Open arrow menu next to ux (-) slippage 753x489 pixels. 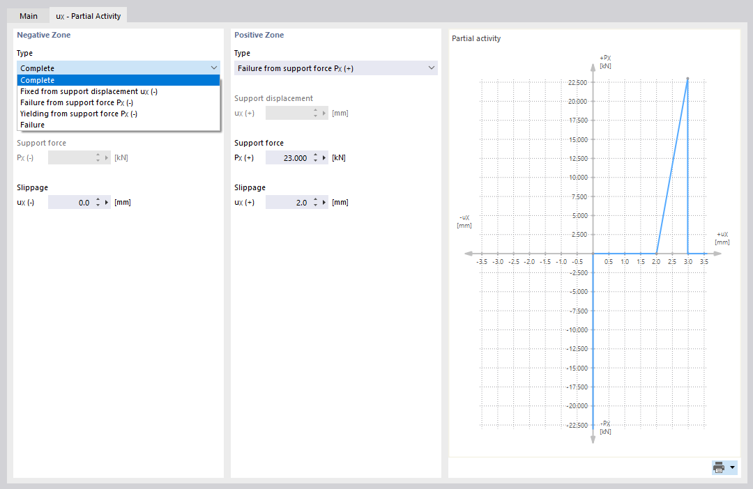pyautogui.click(x=107, y=203)
